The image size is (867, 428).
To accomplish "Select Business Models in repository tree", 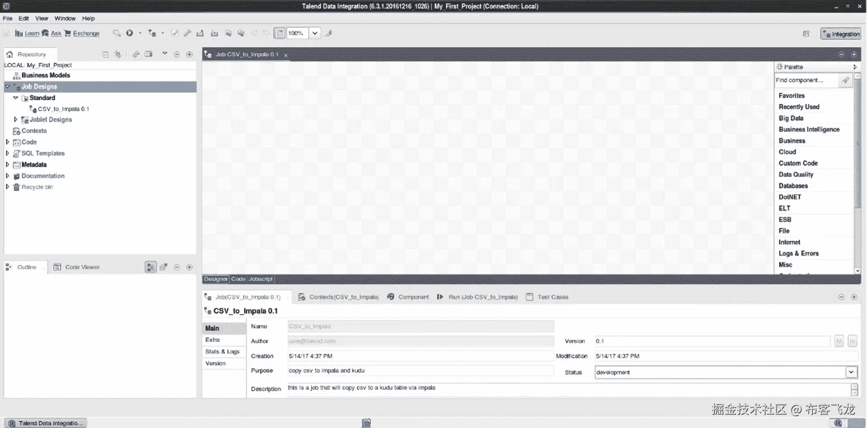I will pyautogui.click(x=46, y=75).
